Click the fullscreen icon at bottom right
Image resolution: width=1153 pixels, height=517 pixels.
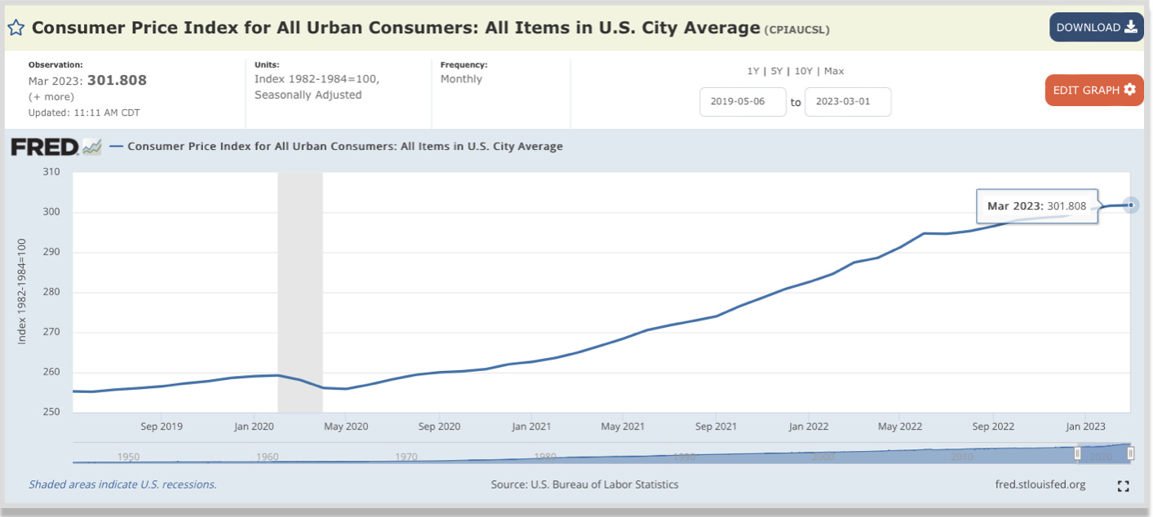(x=1123, y=486)
